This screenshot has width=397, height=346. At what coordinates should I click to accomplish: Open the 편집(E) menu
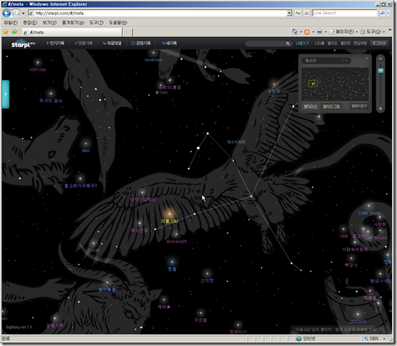(30, 23)
